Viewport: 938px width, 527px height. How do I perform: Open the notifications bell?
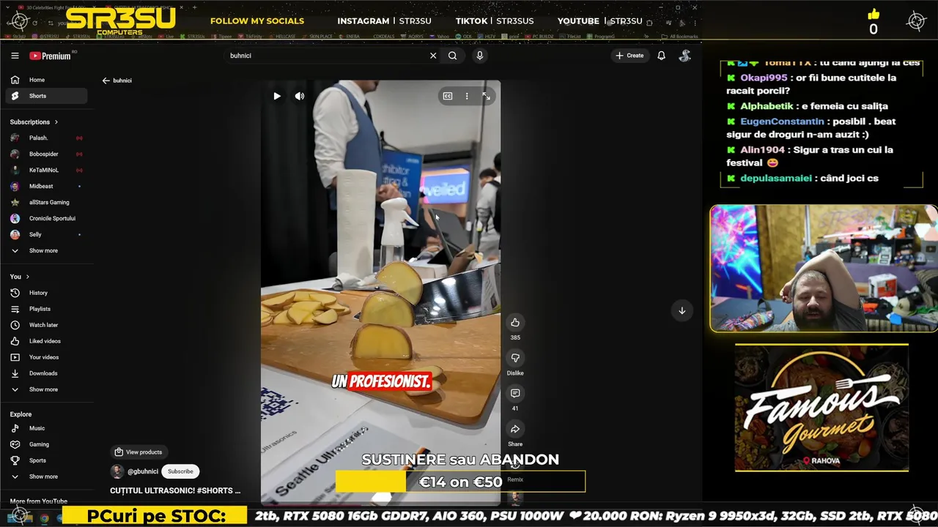point(661,56)
